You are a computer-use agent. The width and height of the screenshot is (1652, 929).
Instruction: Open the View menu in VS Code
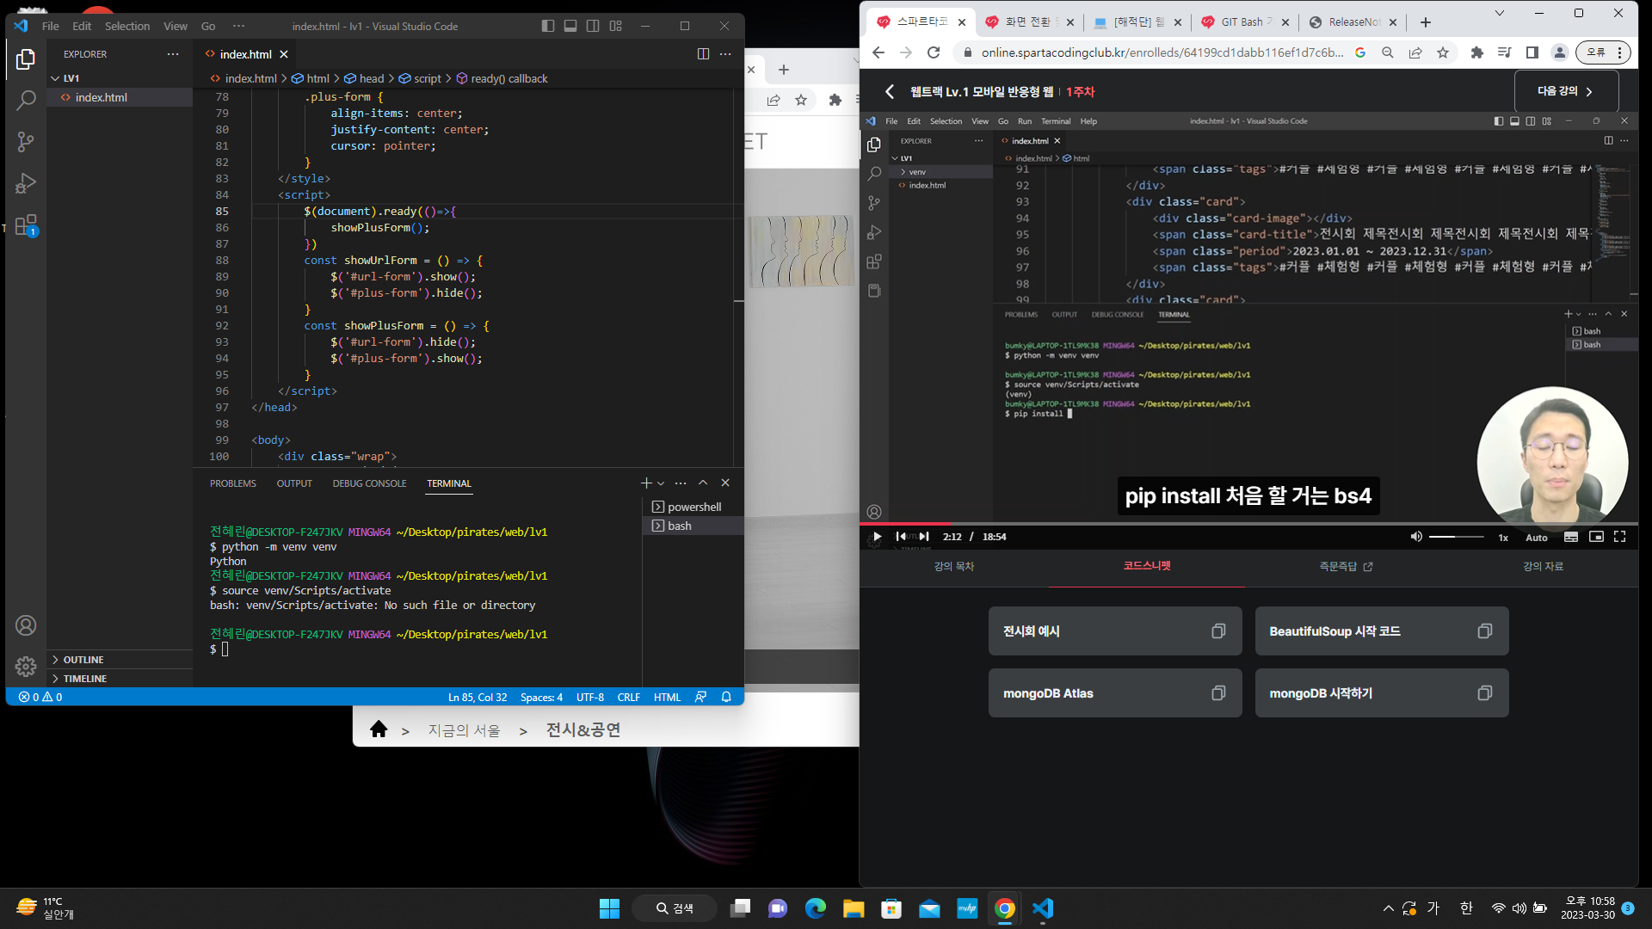[x=176, y=26]
